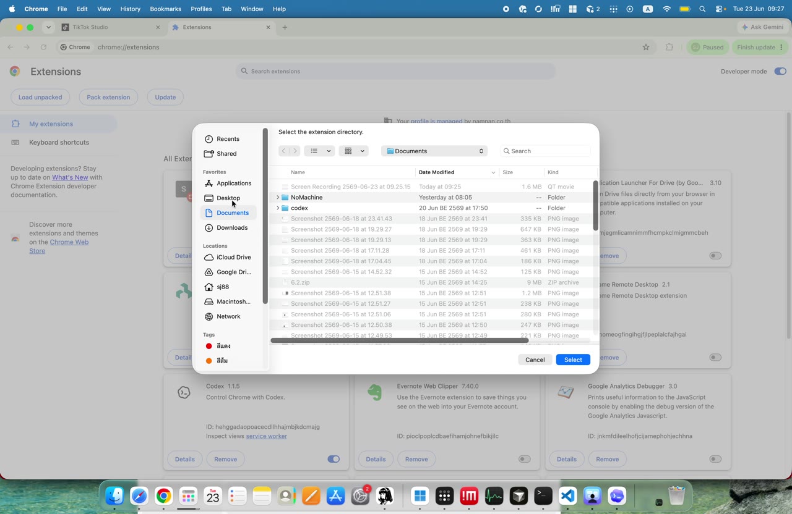This screenshot has width=792, height=514.
Task: Open the Window menu
Action: (x=252, y=9)
